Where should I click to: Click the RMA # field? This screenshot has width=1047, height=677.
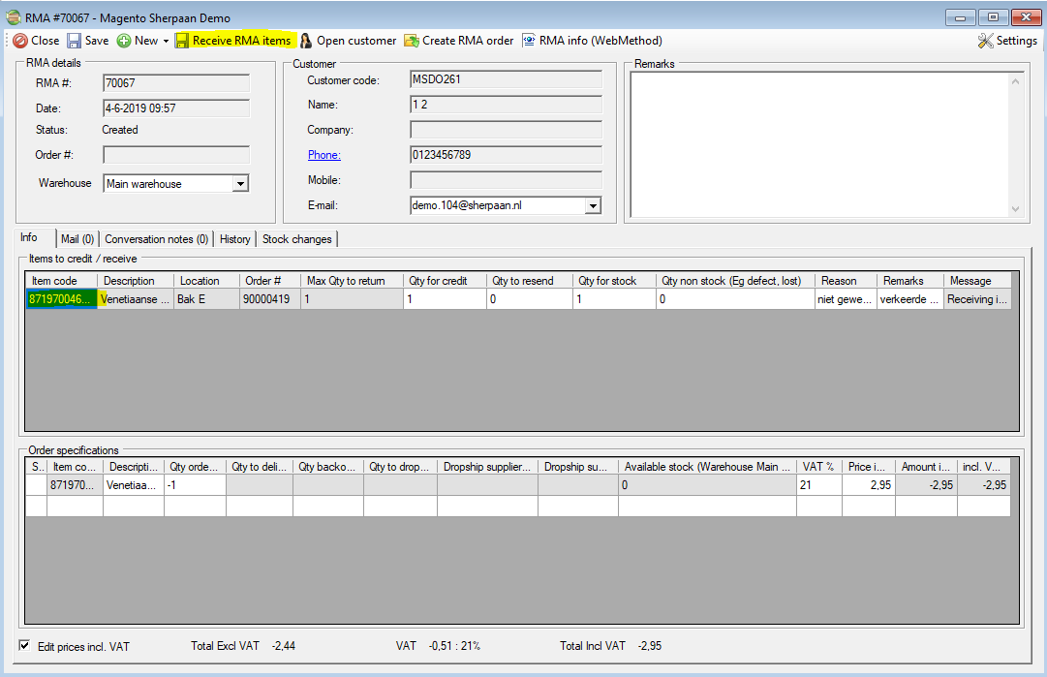tap(176, 82)
